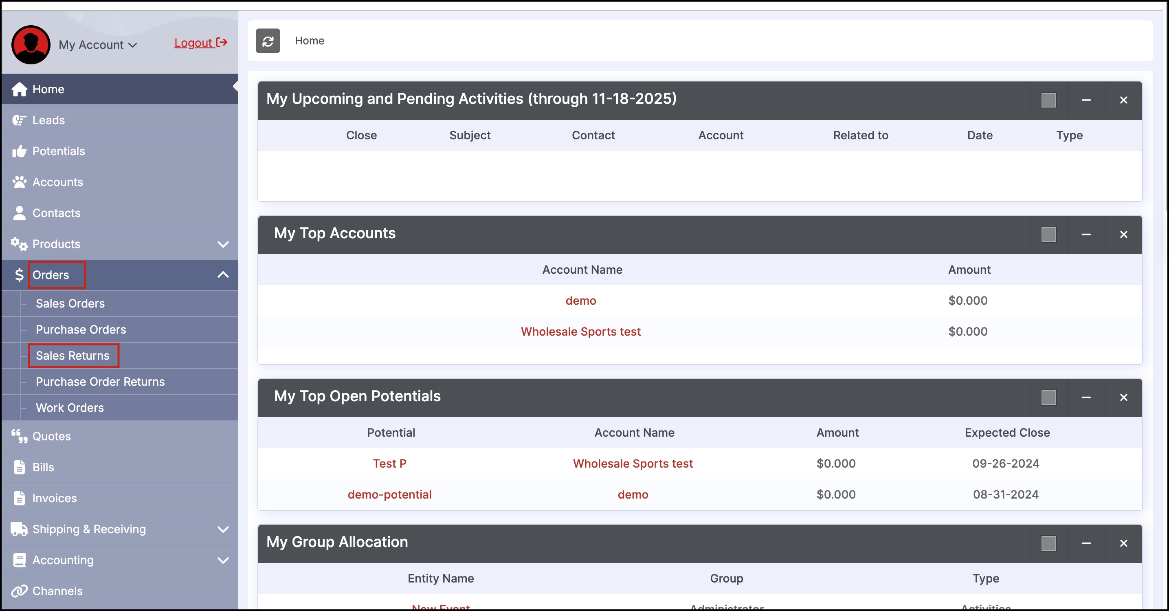Click the Potentials thumbs-up icon
1169x611 pixels.
[x=19, y=151]
